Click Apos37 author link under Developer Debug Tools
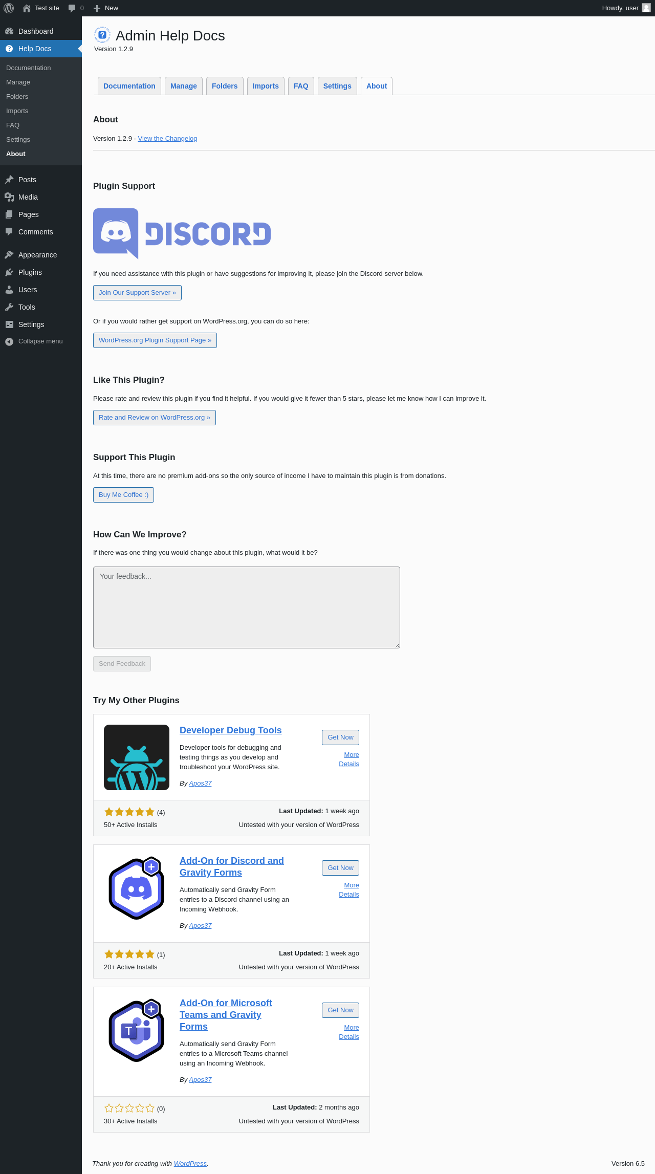The image size is (655, 1174). [x=200, y=784]
